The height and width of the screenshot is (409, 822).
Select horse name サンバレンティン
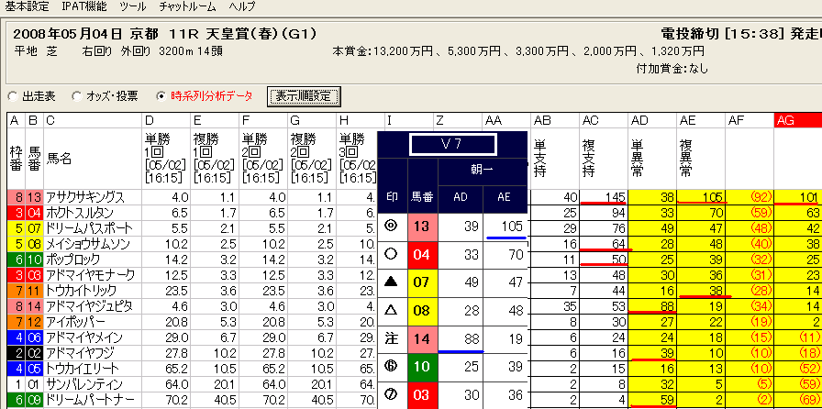(x=83, y=383)
